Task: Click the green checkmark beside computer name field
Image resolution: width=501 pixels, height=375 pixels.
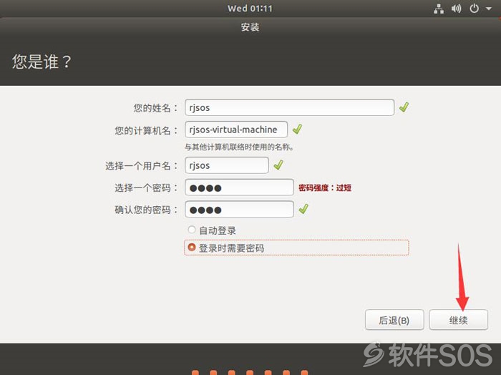Action: [298, 129]
